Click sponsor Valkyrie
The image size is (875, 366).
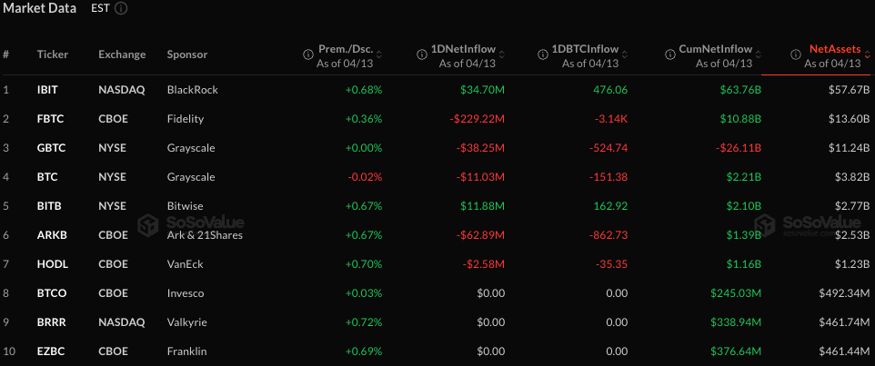pyautogui.click(x=186, y=322)
